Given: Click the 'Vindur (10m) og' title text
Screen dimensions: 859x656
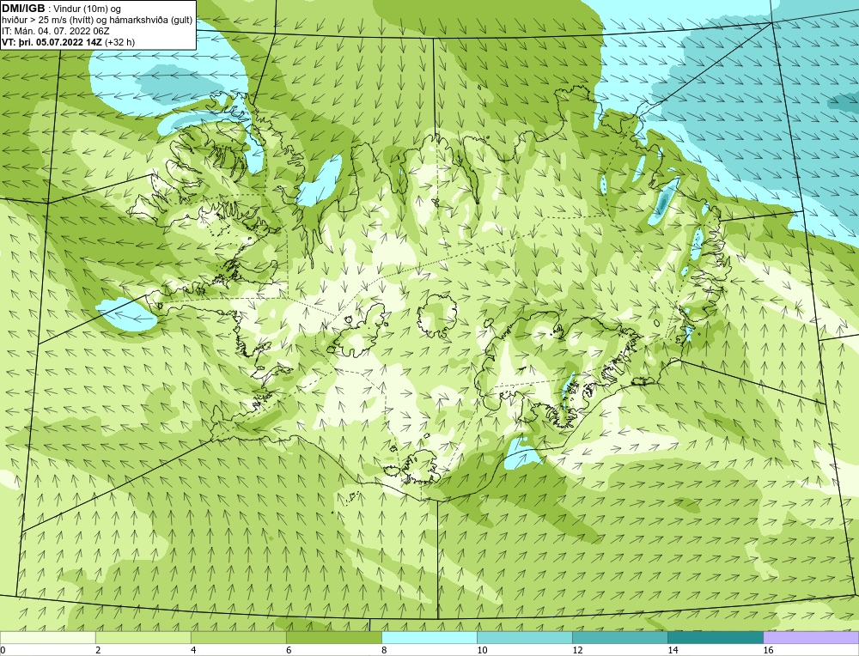Looking at the screenshot, I should tap(88, 9).
